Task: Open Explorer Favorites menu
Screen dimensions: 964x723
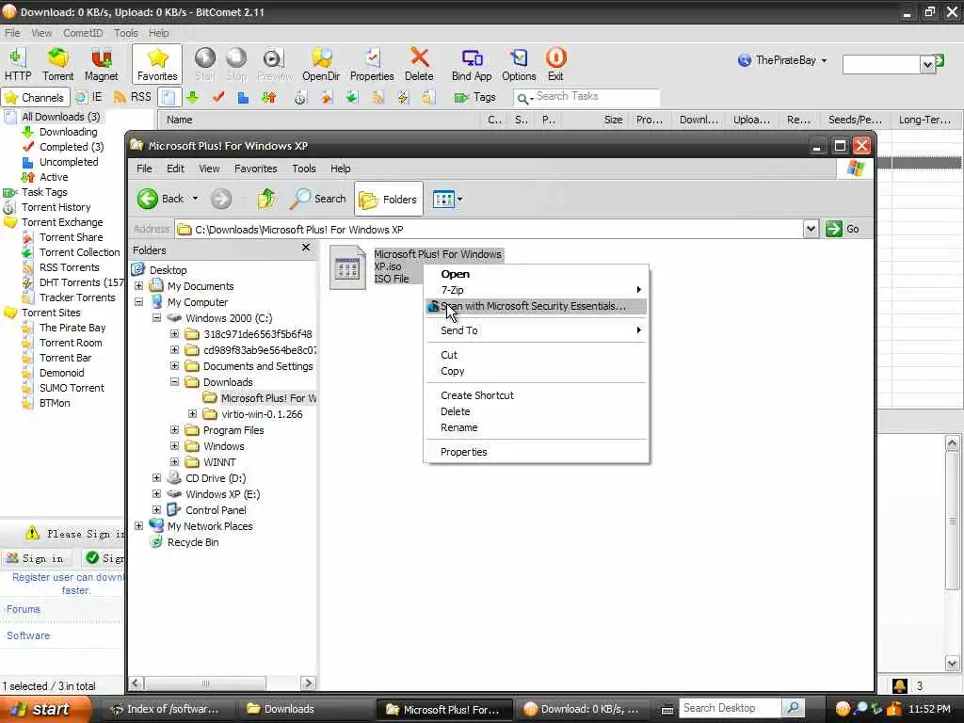Action: pos(255,169)
